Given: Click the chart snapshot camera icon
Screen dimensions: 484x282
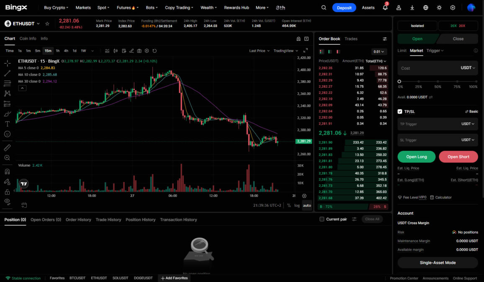Looking at the screenshot, I should (139, 51).
